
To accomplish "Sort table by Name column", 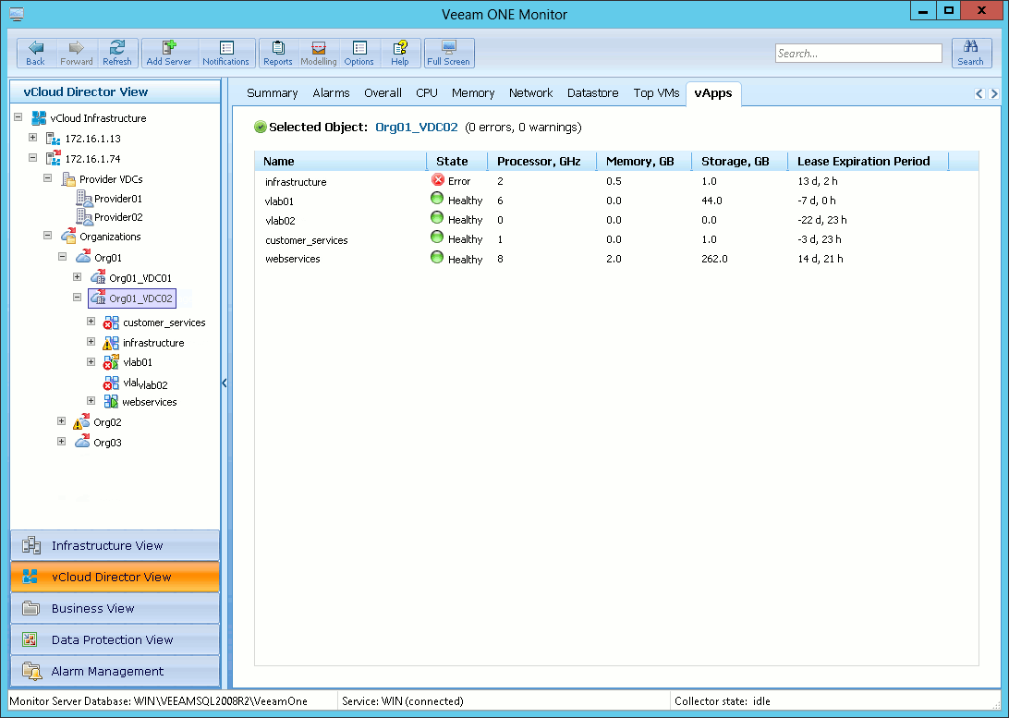I will 340,162.
